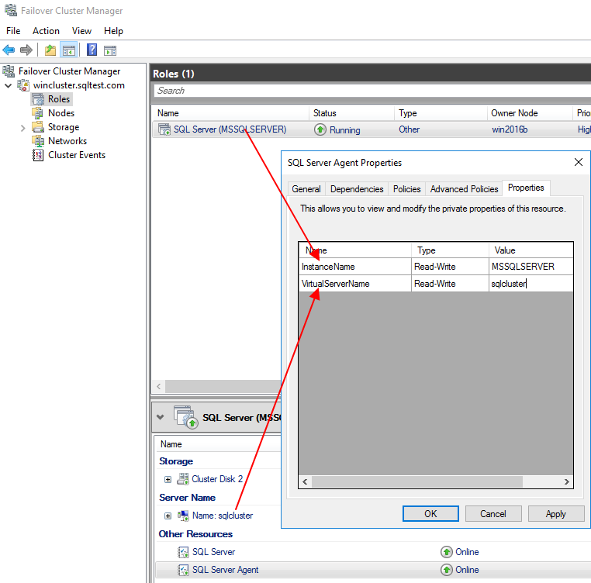The width and height of the screenshot is (591, 583).
Task: Click Apply in the properties dialog
Action: [x=556, y=514]
